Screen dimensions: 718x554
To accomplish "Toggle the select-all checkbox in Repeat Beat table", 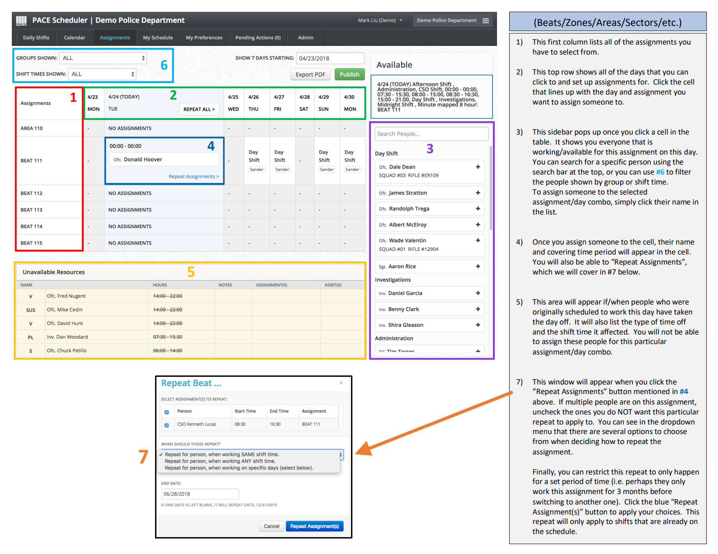I will (x=167, y=412).
